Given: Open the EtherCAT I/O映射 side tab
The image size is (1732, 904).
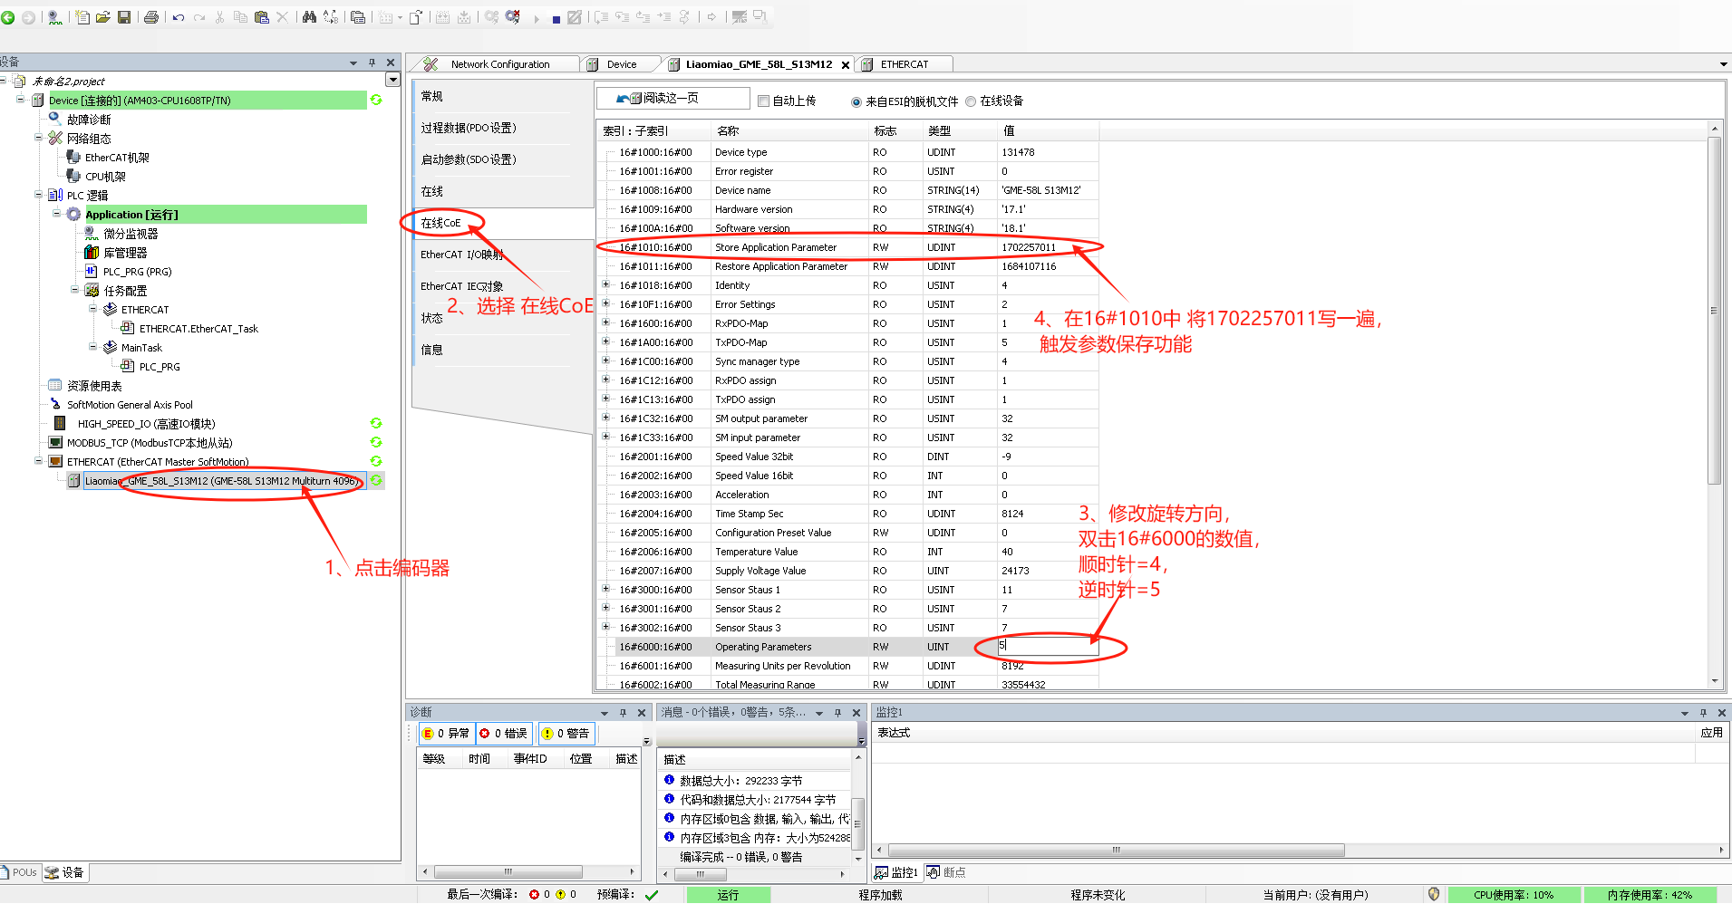Looking at the screenshot, I should 461,255.
